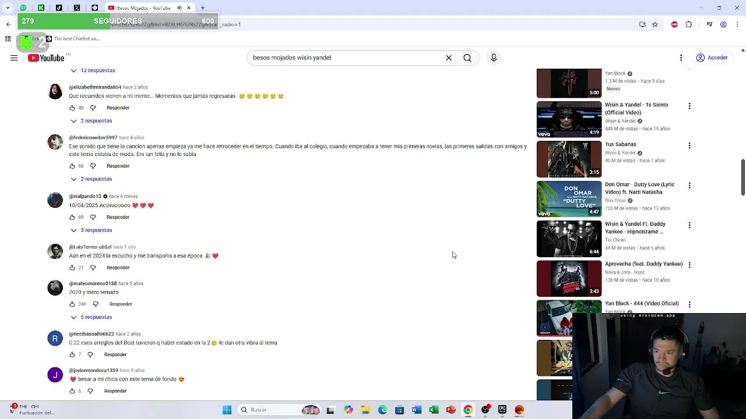Image resolution: width=746 pixels, height=419 pixels.
Task: Reply to the LuisTorres-ub5zl comment
Action: tap(118, 268)
